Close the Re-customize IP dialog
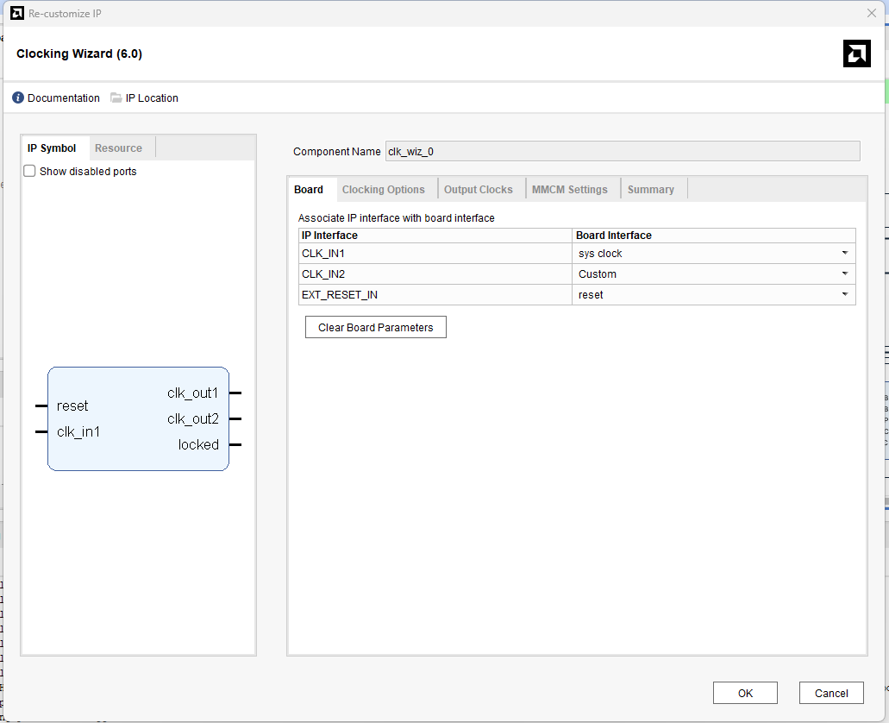The width and height of the screenshot is (889, 723). coord(871,13)
